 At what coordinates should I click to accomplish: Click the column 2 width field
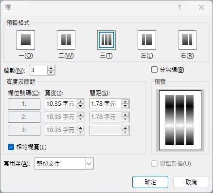(x=61, y=117)
